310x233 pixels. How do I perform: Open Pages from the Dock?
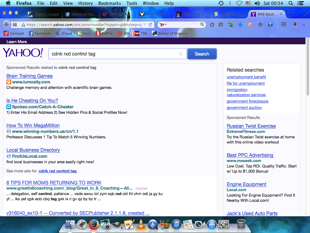tap(129, 225)
